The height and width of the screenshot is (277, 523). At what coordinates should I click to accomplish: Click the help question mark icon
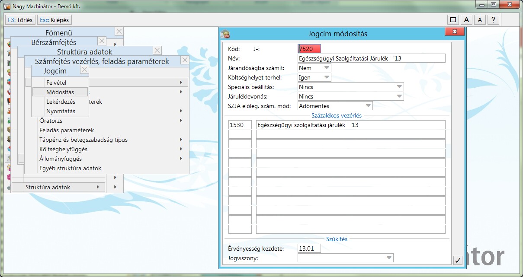[493, 19]
